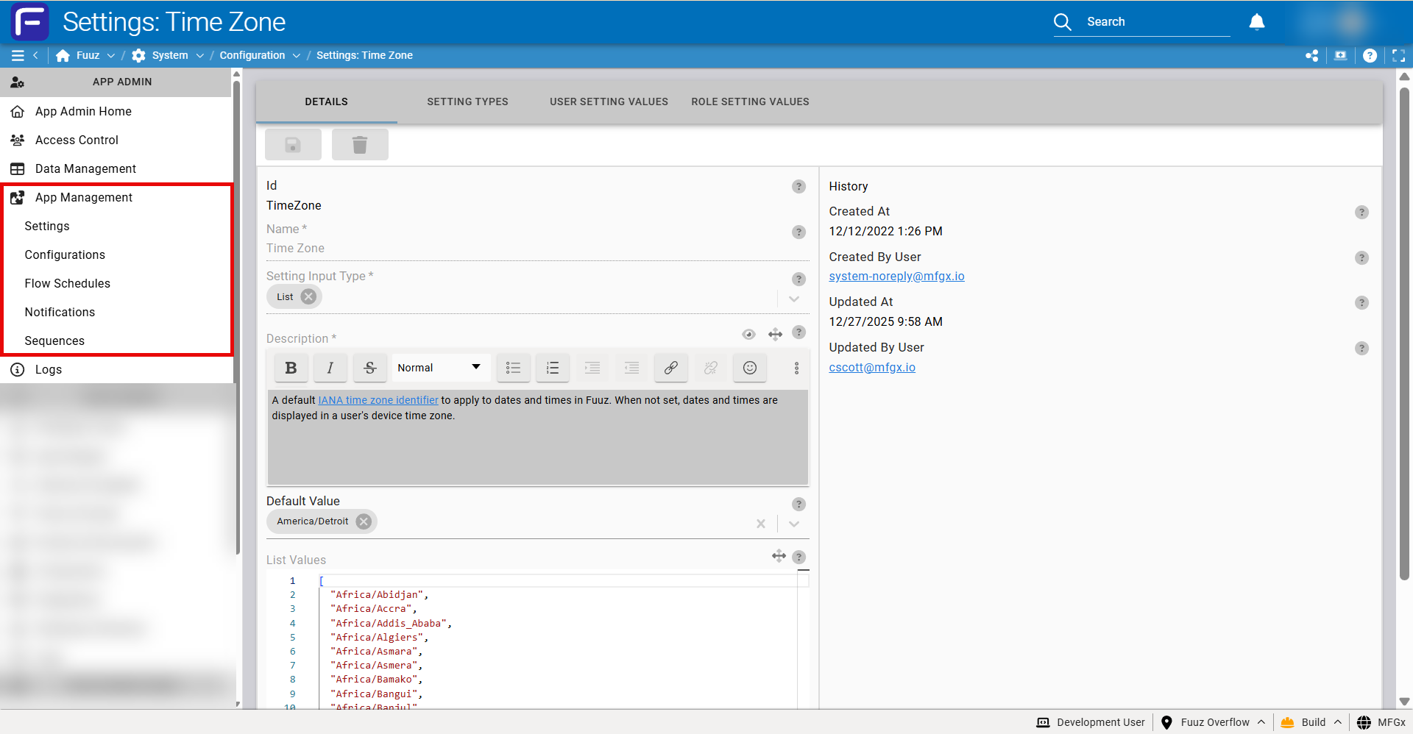Click the share icon in the breadcrumb bar
The image size is (1413, 734).
coord(1311,55)
